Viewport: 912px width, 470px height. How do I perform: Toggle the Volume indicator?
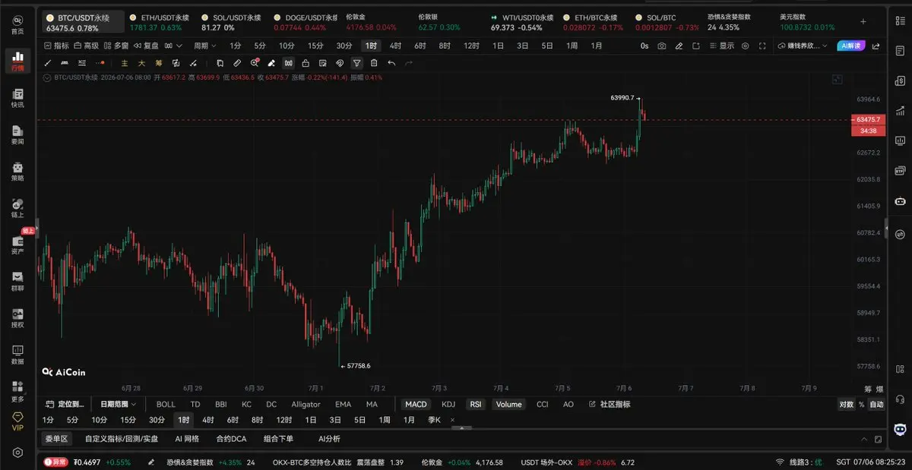(x=509, y=405)
